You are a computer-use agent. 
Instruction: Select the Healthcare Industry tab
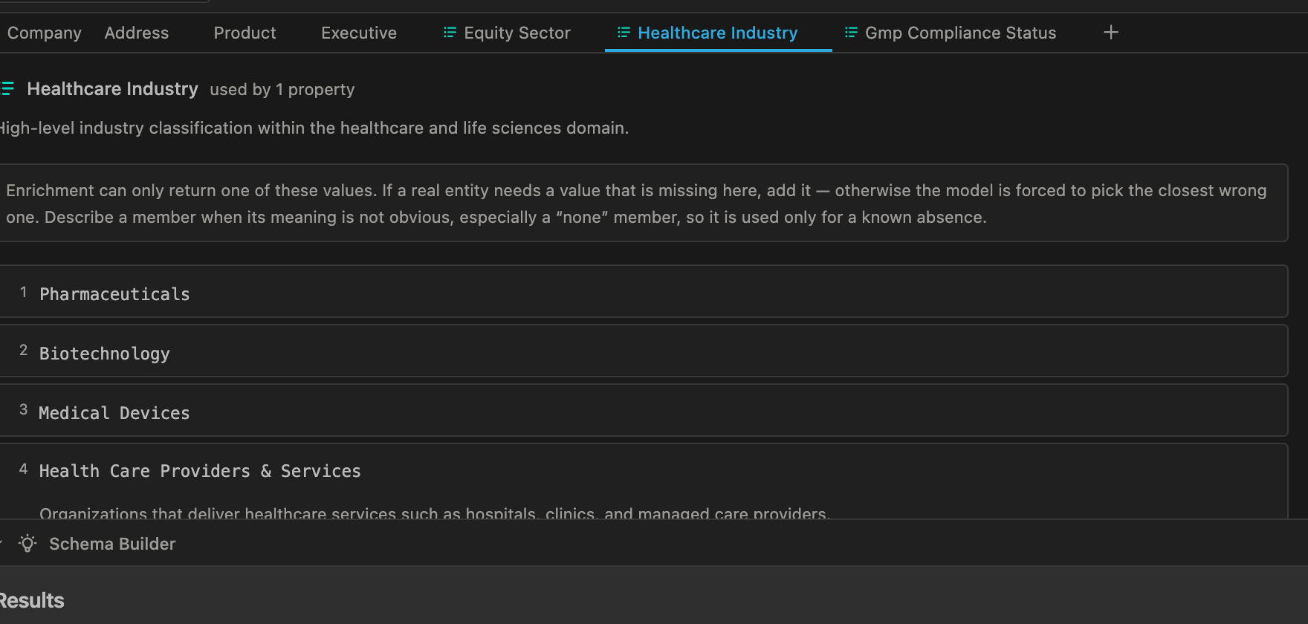[x=718, y=33]
